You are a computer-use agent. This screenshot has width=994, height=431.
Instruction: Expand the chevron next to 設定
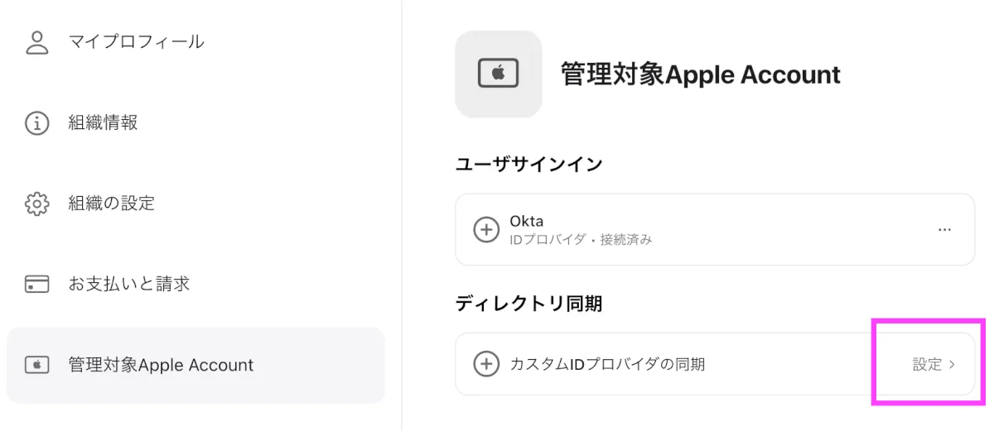(x=952, y=364)
